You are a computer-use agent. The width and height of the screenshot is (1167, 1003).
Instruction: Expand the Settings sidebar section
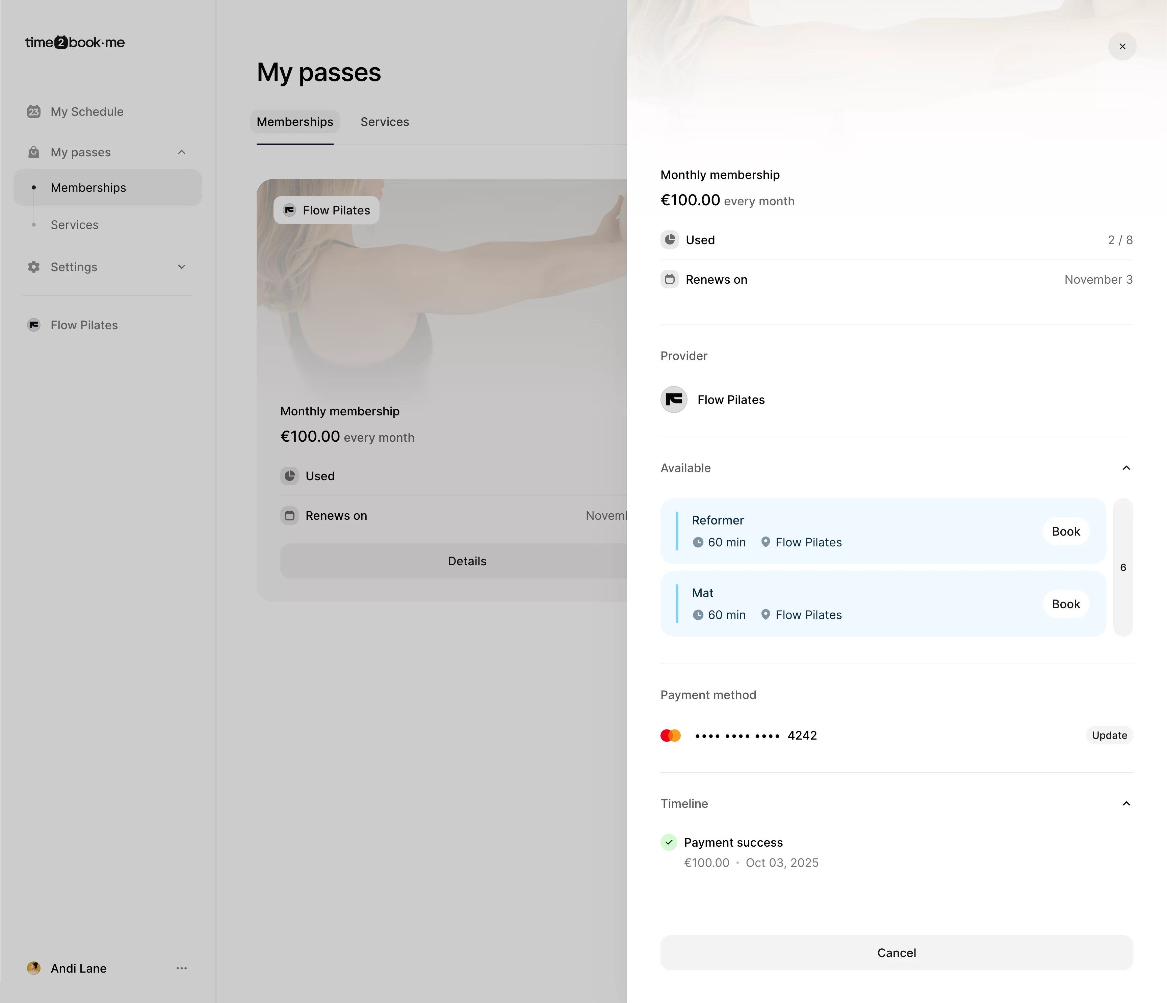(181, 267)
